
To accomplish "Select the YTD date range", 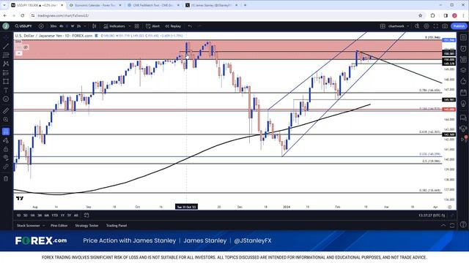I will click(x=55, y=216).
